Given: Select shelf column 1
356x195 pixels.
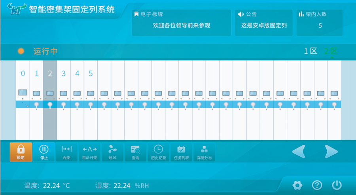Looking at the screenshot, I should (x=36, y=100).
